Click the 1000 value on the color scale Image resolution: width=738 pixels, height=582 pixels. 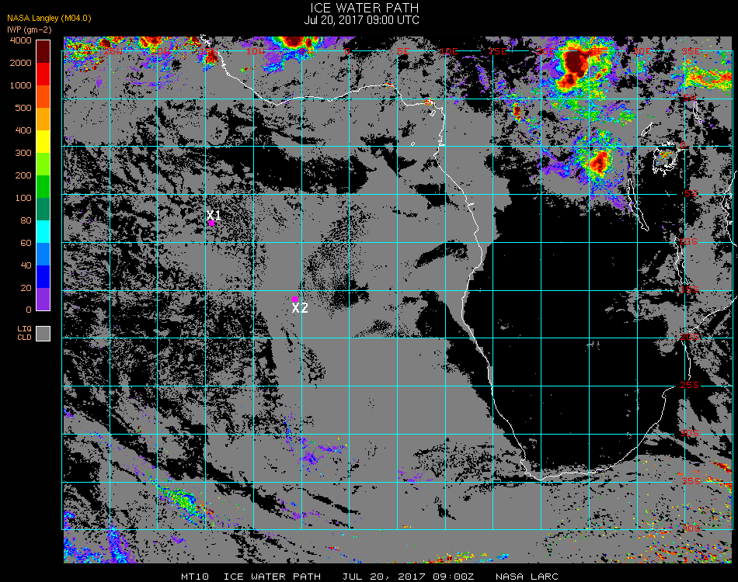(x=21, y=85)
